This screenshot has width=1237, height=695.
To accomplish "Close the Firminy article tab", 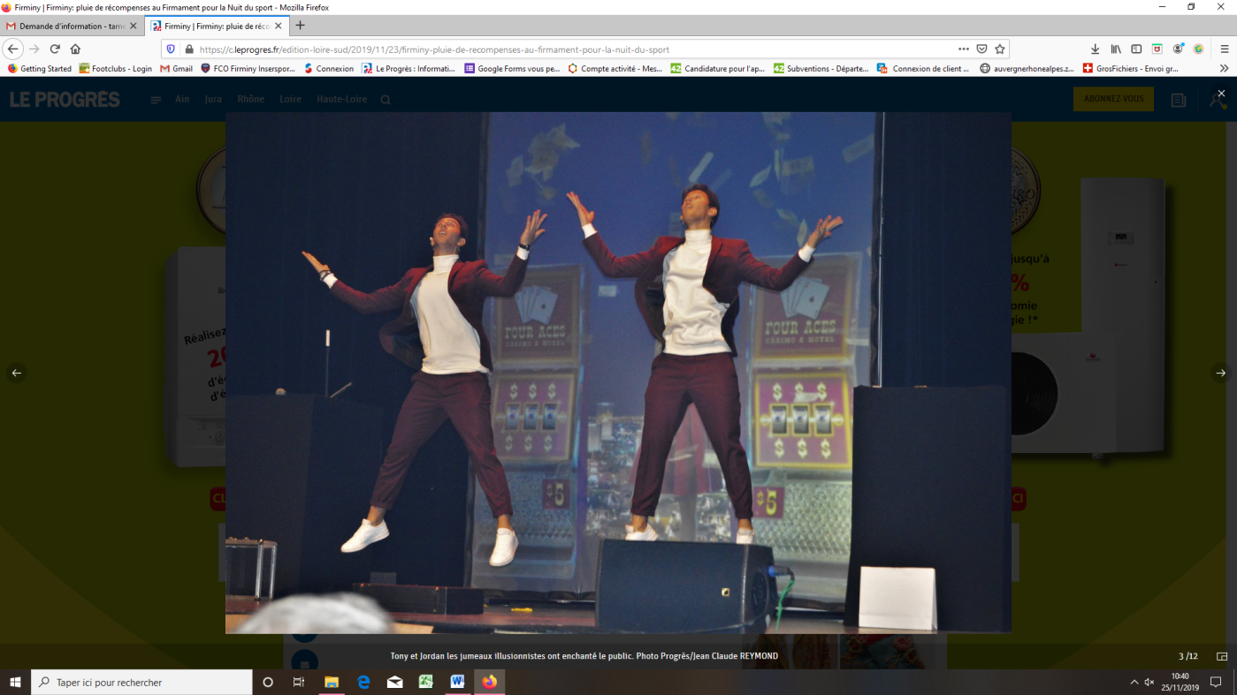I will [x=278, y=26].
